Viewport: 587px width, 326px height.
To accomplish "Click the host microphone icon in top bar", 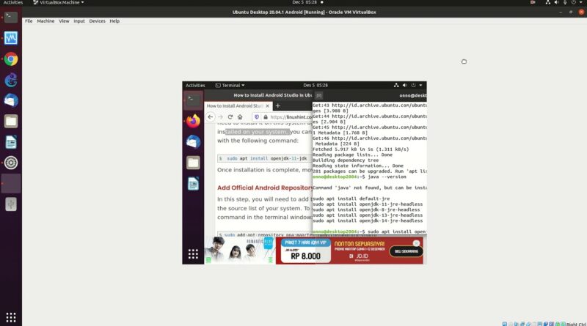I will (565, 2).
